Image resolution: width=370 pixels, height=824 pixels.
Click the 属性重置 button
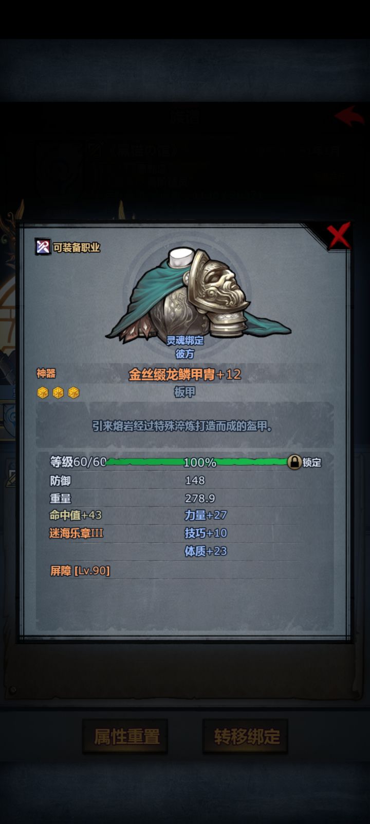click(126, 736)
